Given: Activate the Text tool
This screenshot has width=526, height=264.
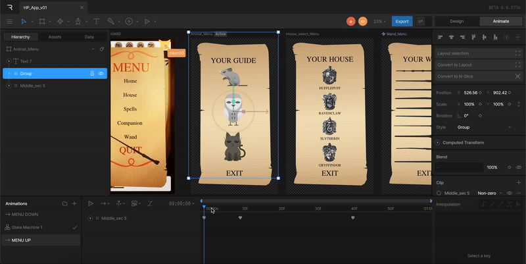Looking at the screenshot, I should click(96, 21).
